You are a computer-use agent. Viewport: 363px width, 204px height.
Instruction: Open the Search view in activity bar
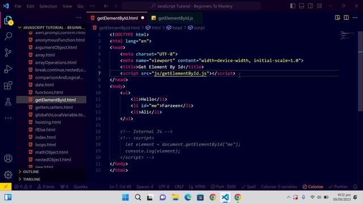pos(8,36)
